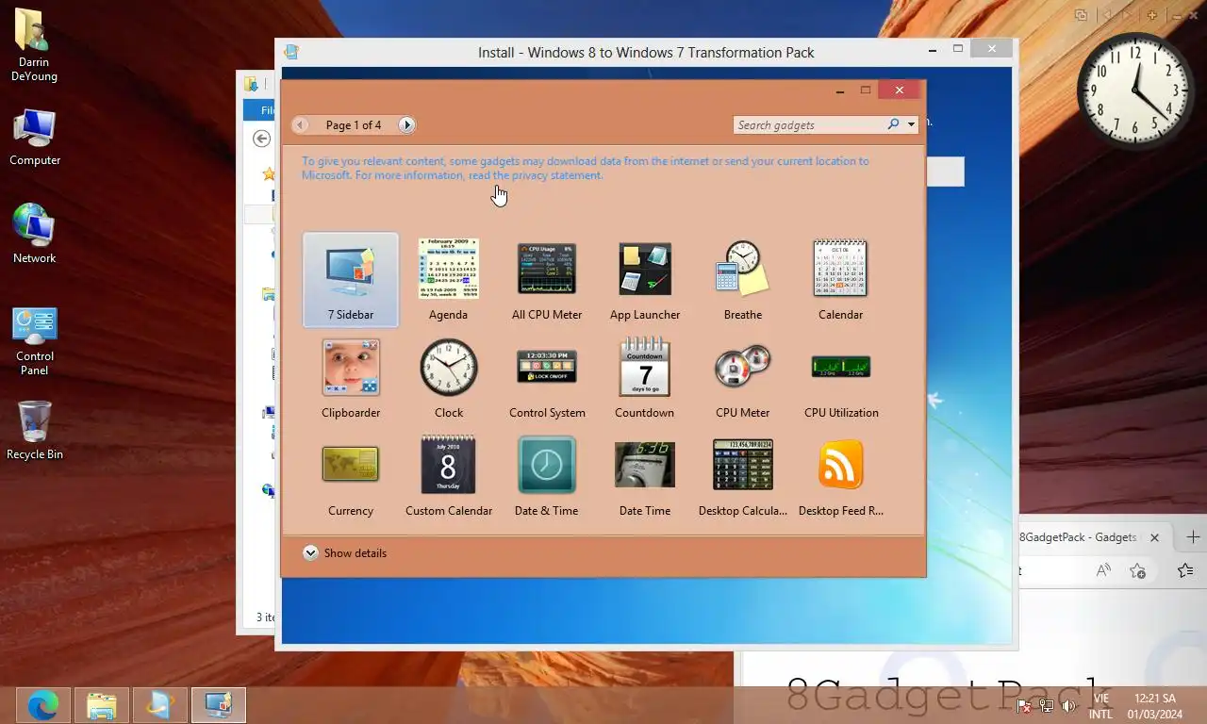
Task: Select the Custom Calendar gadget
Action: [x=448, y=476]
